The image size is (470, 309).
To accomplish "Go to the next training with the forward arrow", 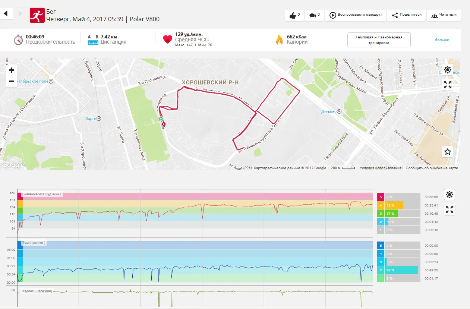I will [x=20, y=14].
